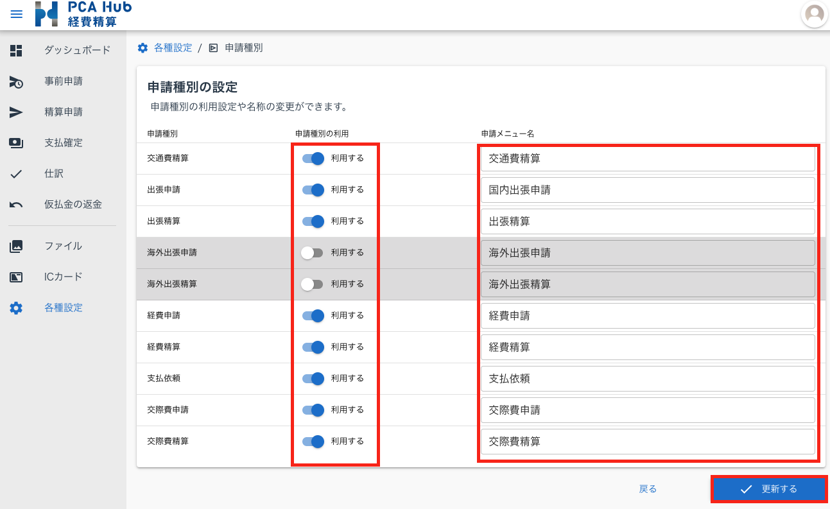Click the 支払確定 payment icon
Image resolution: width=830 pixels, height=509 pixels.
(16, 143)
